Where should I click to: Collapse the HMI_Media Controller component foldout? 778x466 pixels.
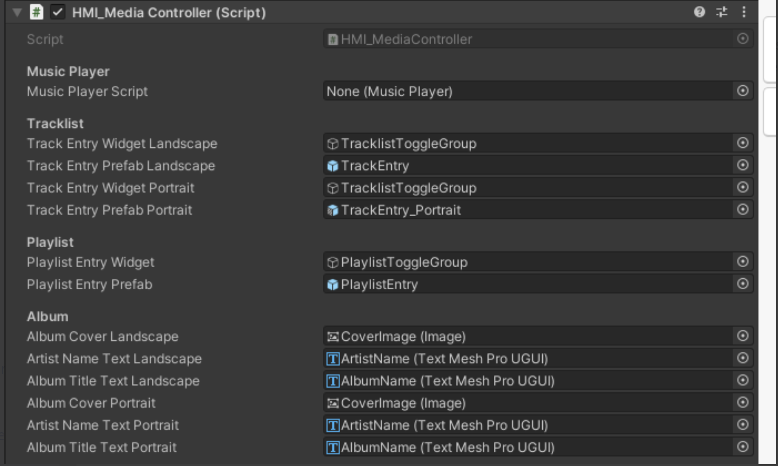tap(17, 12)
